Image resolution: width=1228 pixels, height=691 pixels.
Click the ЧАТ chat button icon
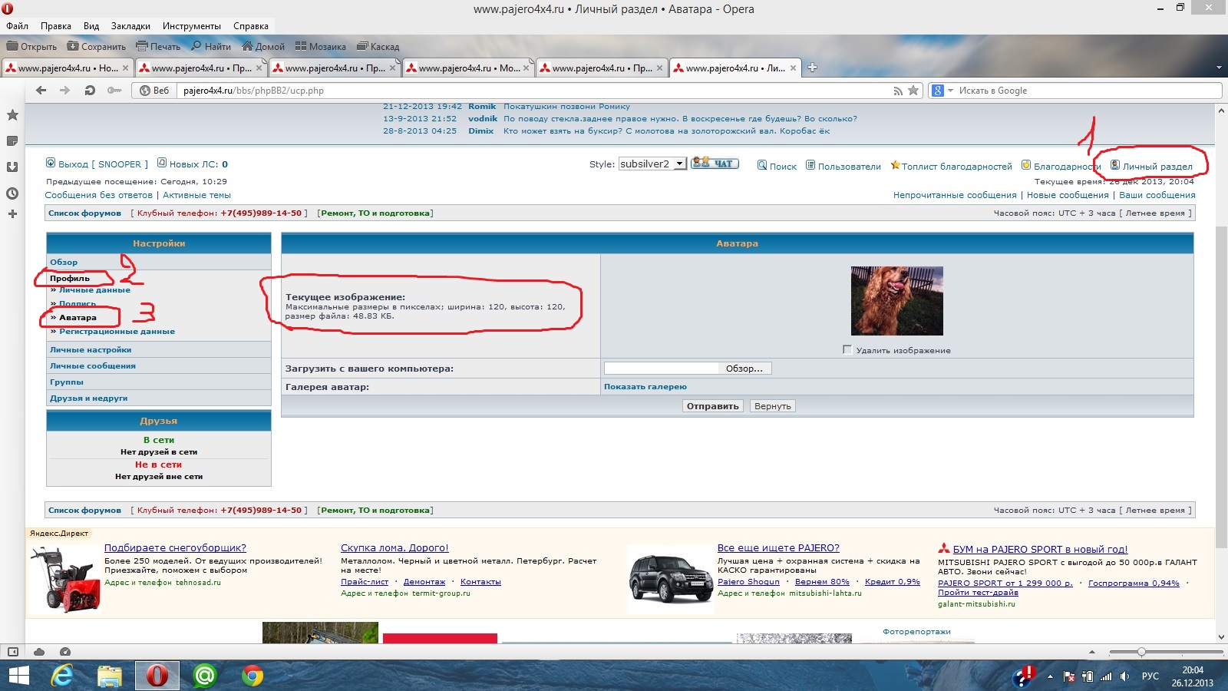(x=715, y=164)
